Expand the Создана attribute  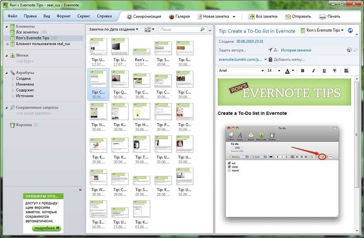pos(13,79)
